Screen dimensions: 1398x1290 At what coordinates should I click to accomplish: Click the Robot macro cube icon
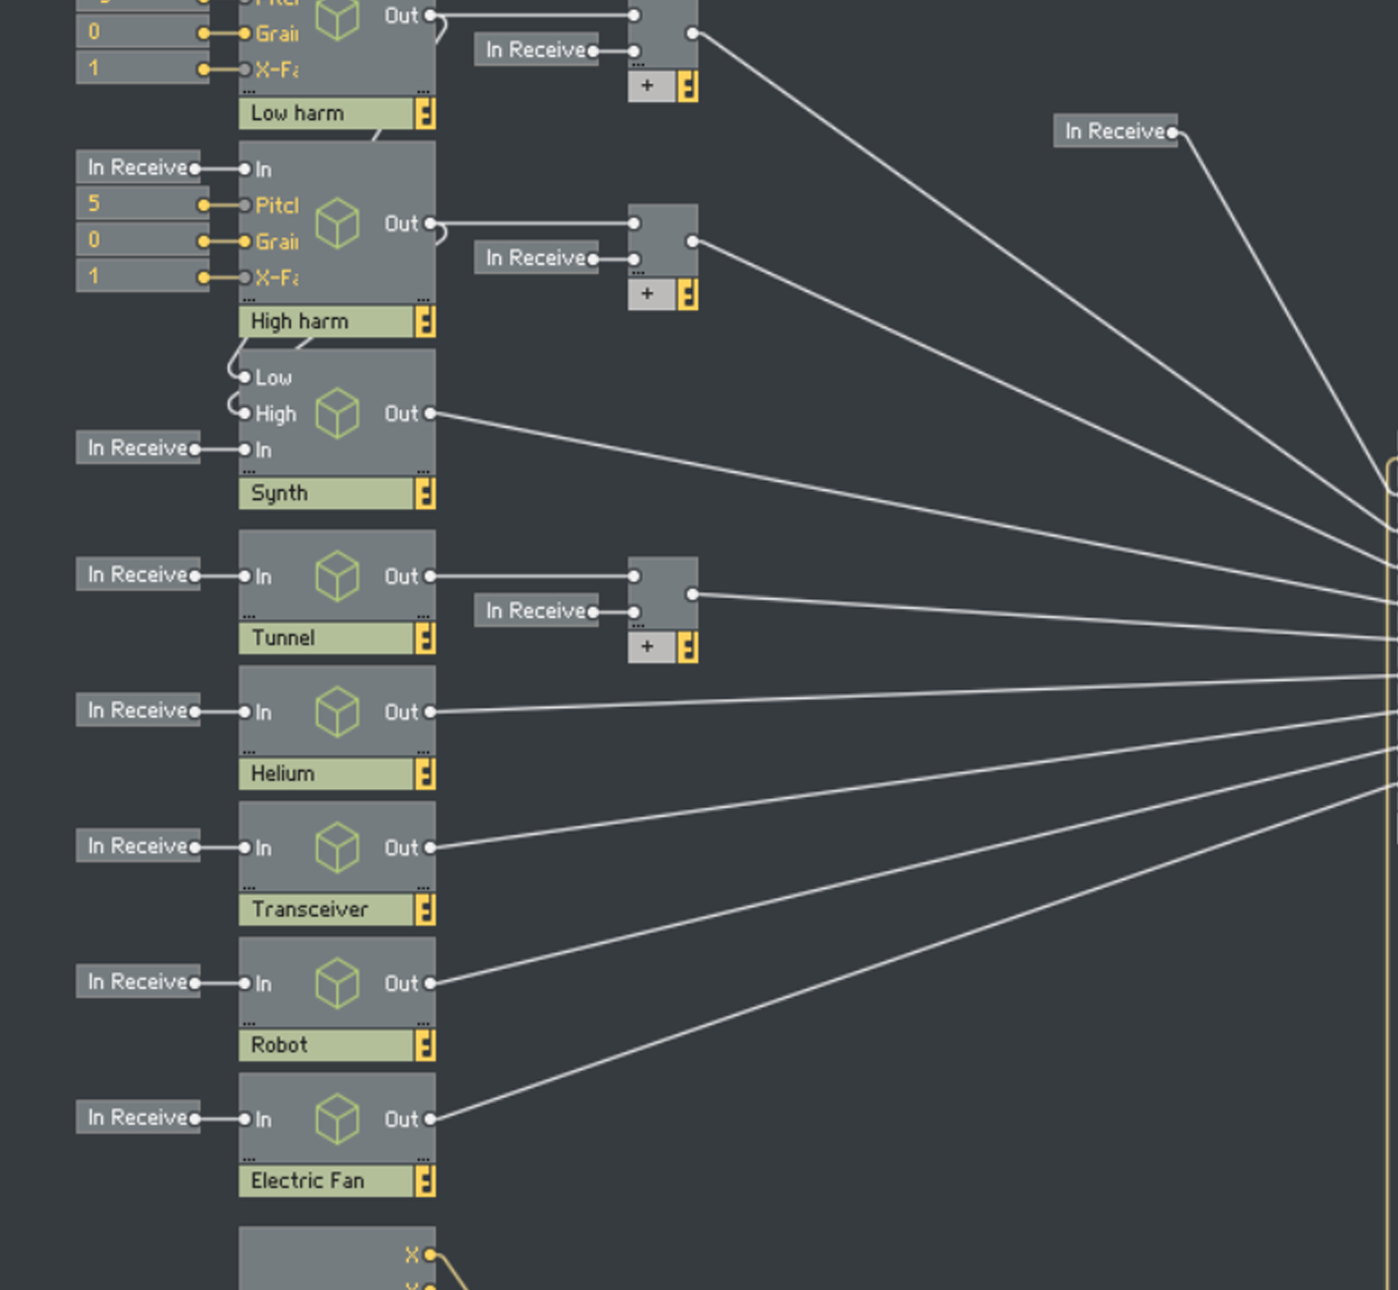point(337,983)
